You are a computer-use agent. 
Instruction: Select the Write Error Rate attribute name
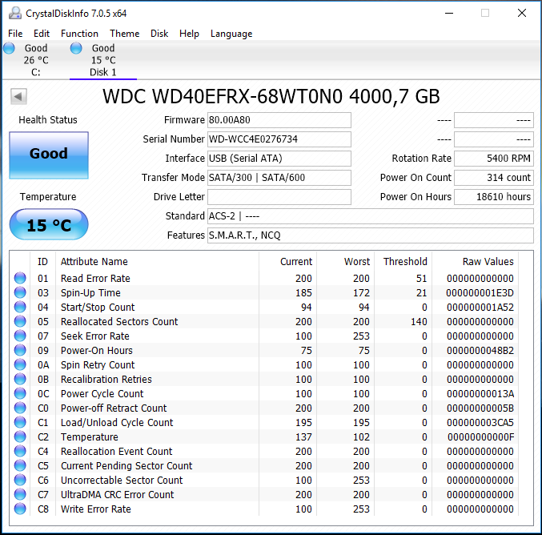(96, 509)
